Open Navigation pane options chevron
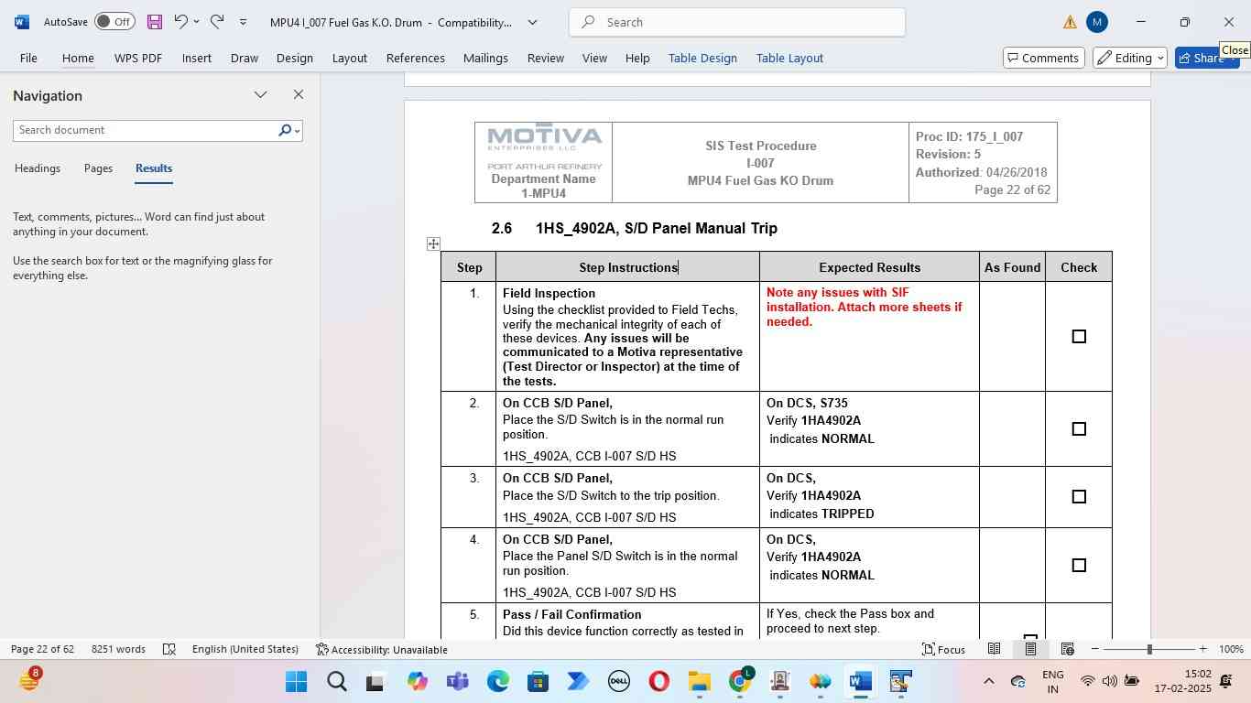This screenshot has width=1251, height=703. [x=261, y=94]
